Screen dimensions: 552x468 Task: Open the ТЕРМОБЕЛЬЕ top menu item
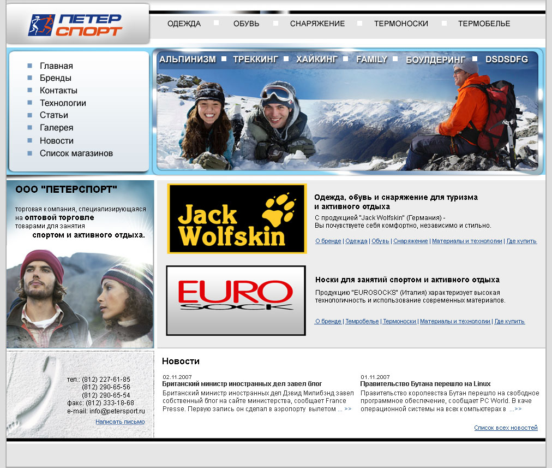pos(484,23)
